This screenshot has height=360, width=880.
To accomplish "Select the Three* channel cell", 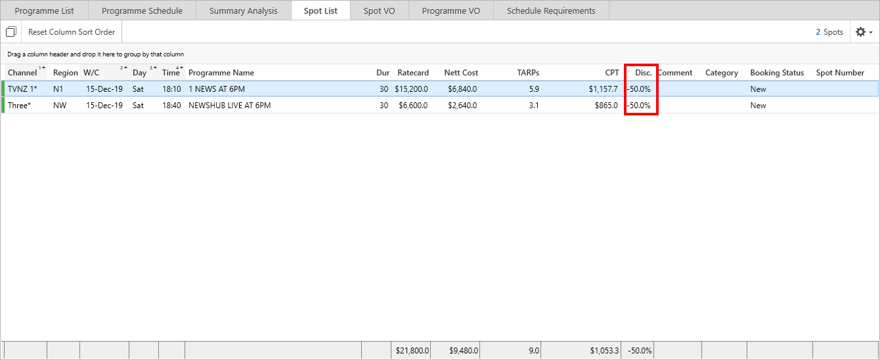I will tap(20, 106).
